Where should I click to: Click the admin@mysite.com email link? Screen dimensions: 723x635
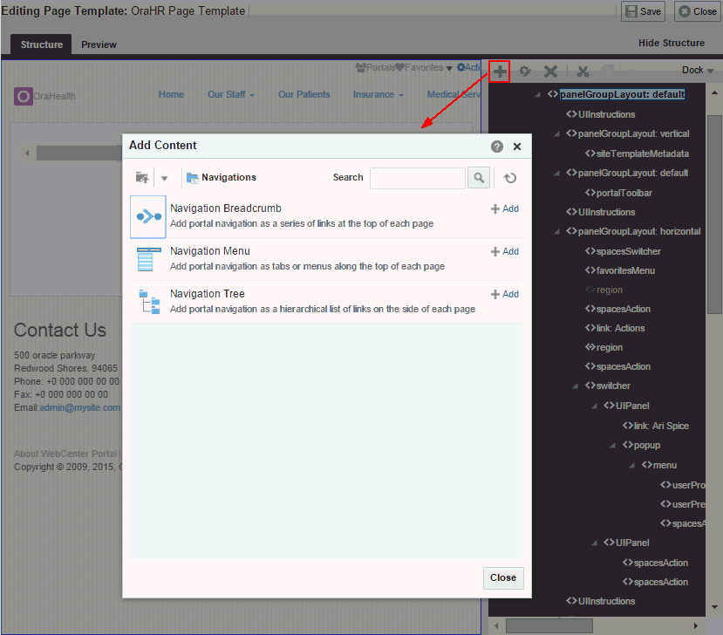click(79, 407)
